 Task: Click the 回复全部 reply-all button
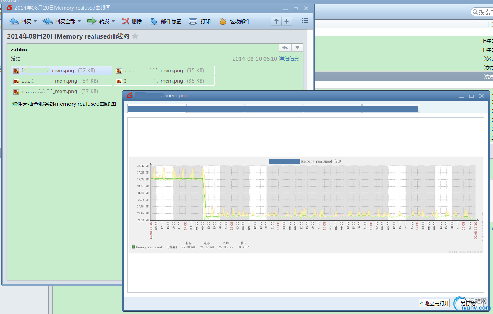[x=59, y=21]
